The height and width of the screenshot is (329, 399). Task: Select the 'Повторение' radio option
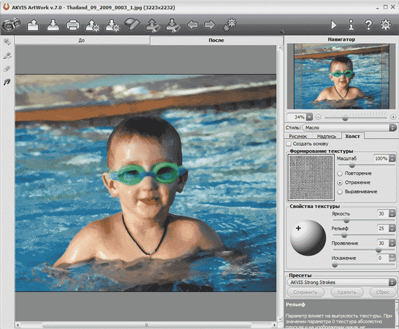339,173
